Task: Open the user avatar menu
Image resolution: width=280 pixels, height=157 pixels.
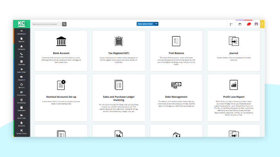Action: pyautogui.click(x=256, y=24)
